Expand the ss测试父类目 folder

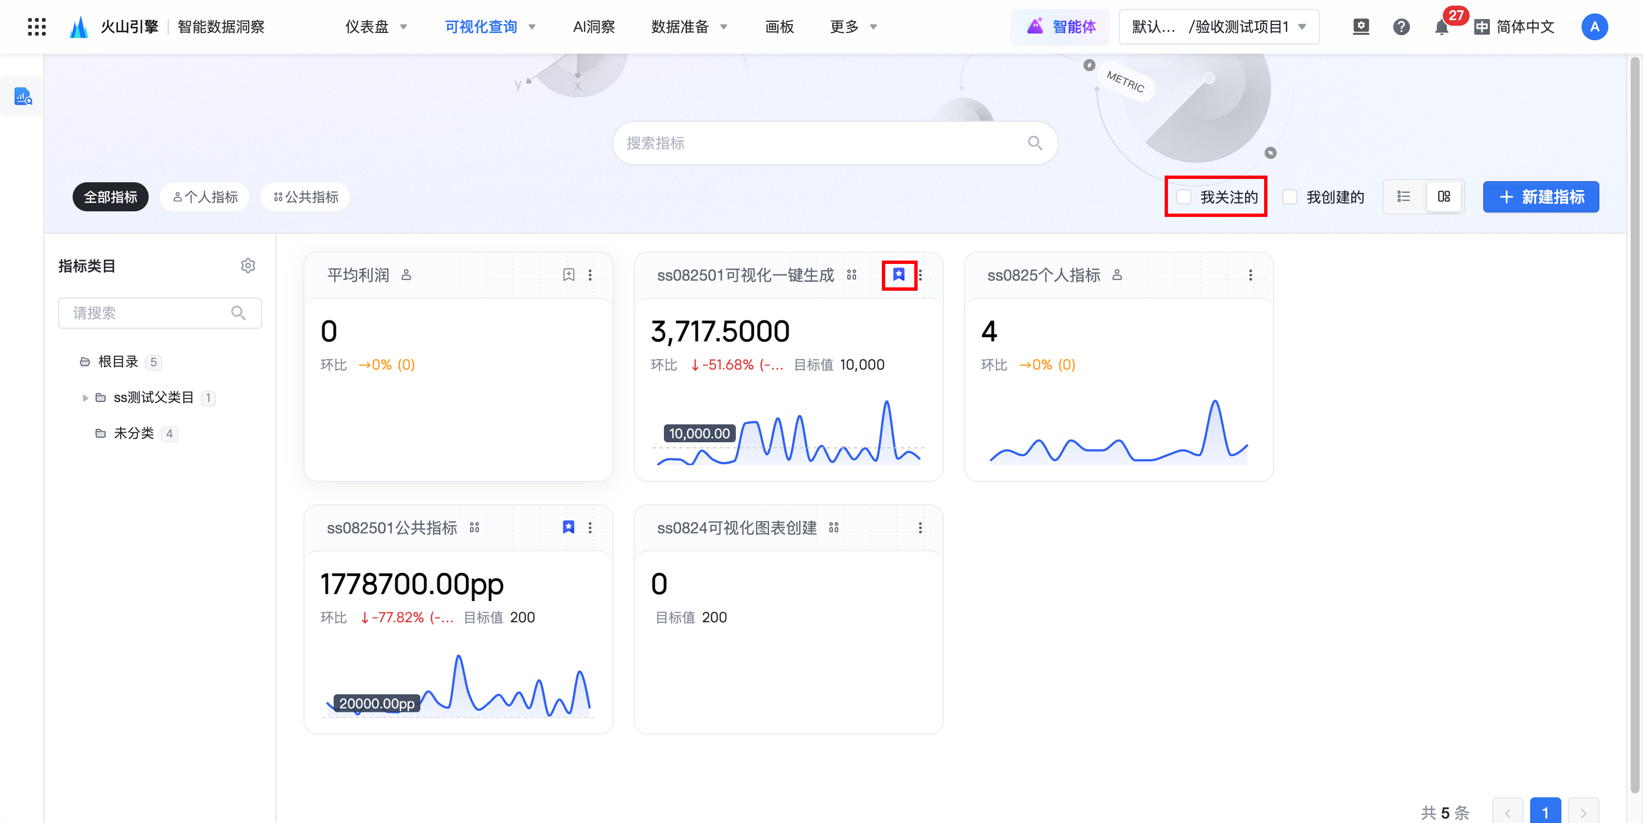(86, 398)
